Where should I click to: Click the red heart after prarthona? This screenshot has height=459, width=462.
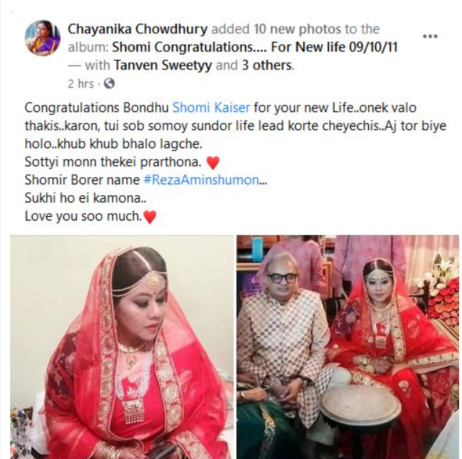click(213, 163)
